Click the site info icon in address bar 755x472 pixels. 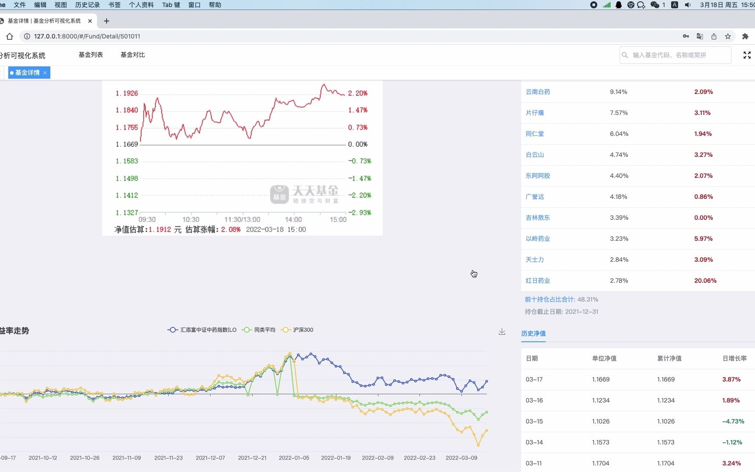click(x=27, y=36)
